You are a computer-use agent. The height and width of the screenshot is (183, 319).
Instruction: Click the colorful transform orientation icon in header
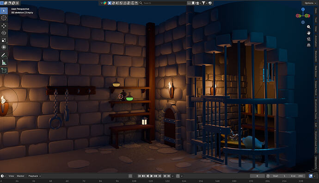pos(105,3)
